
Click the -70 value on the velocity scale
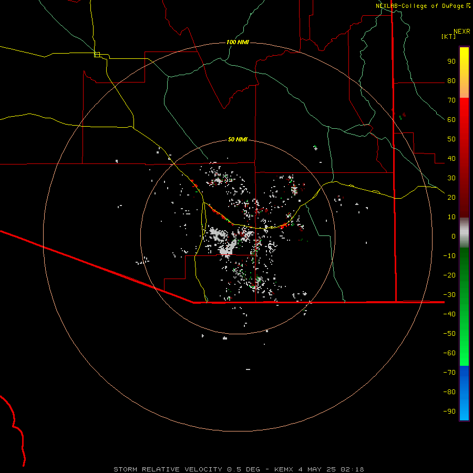point(449,372)
